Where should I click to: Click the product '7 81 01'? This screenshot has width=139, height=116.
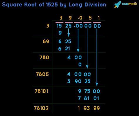tap(89, 98)
